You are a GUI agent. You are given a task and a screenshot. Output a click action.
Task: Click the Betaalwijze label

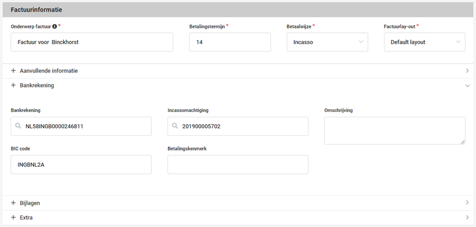pos(299,26)
